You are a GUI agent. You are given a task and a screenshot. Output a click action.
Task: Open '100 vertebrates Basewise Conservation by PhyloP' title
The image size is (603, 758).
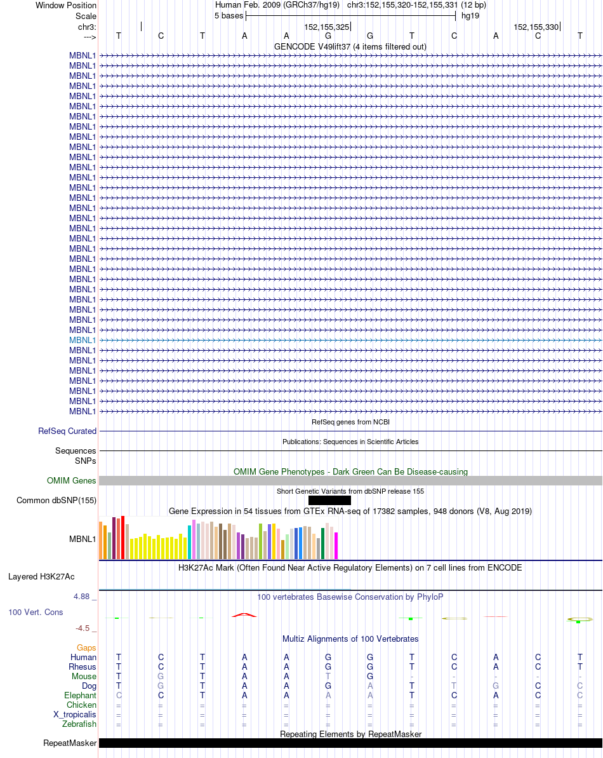point(350,597)
